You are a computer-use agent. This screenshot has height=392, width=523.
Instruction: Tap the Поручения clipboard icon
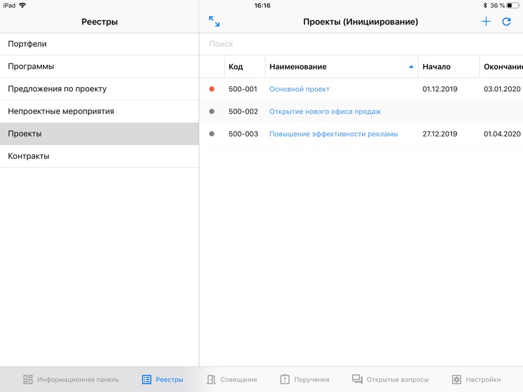tap(285, 379)
